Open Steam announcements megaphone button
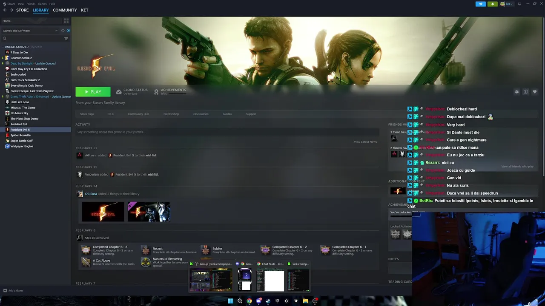This screenshot has height=306, width=545. pos(481,4)
